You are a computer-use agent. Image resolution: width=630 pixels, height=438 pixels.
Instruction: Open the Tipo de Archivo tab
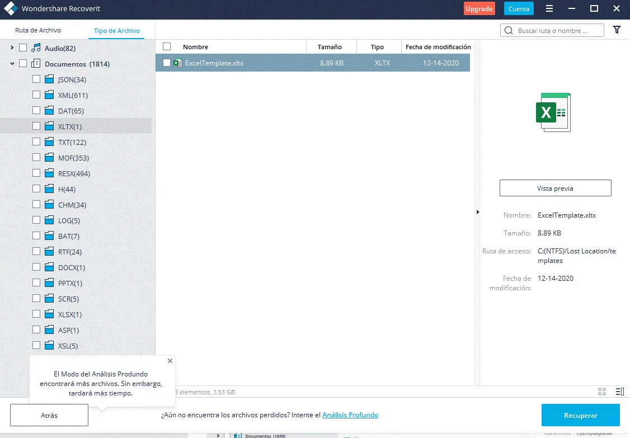(117, 31)
